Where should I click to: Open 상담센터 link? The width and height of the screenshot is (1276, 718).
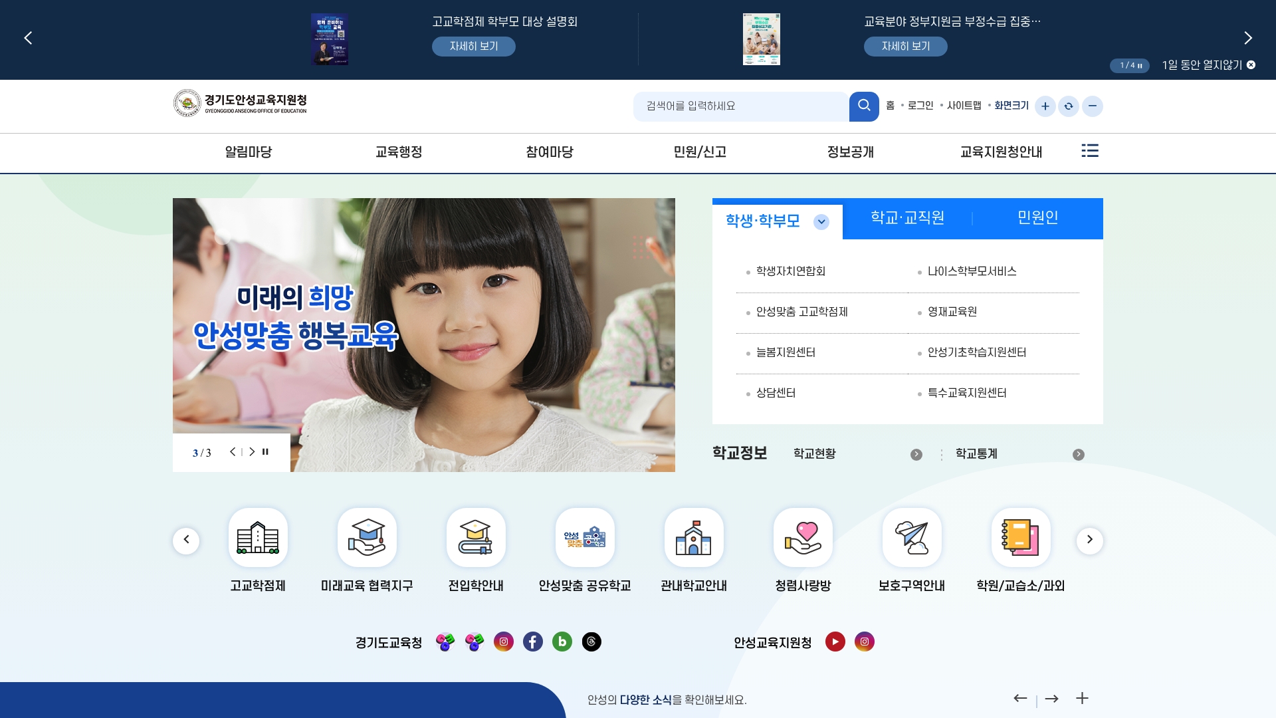(776, 393)
